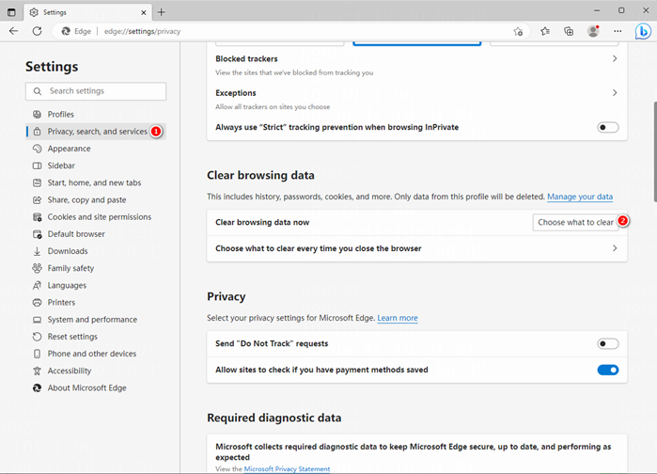Image resolution: width=657 pixels, height=474 pixels.
Task: Select the Profiles menu label
Action: (x=61, y=114)
